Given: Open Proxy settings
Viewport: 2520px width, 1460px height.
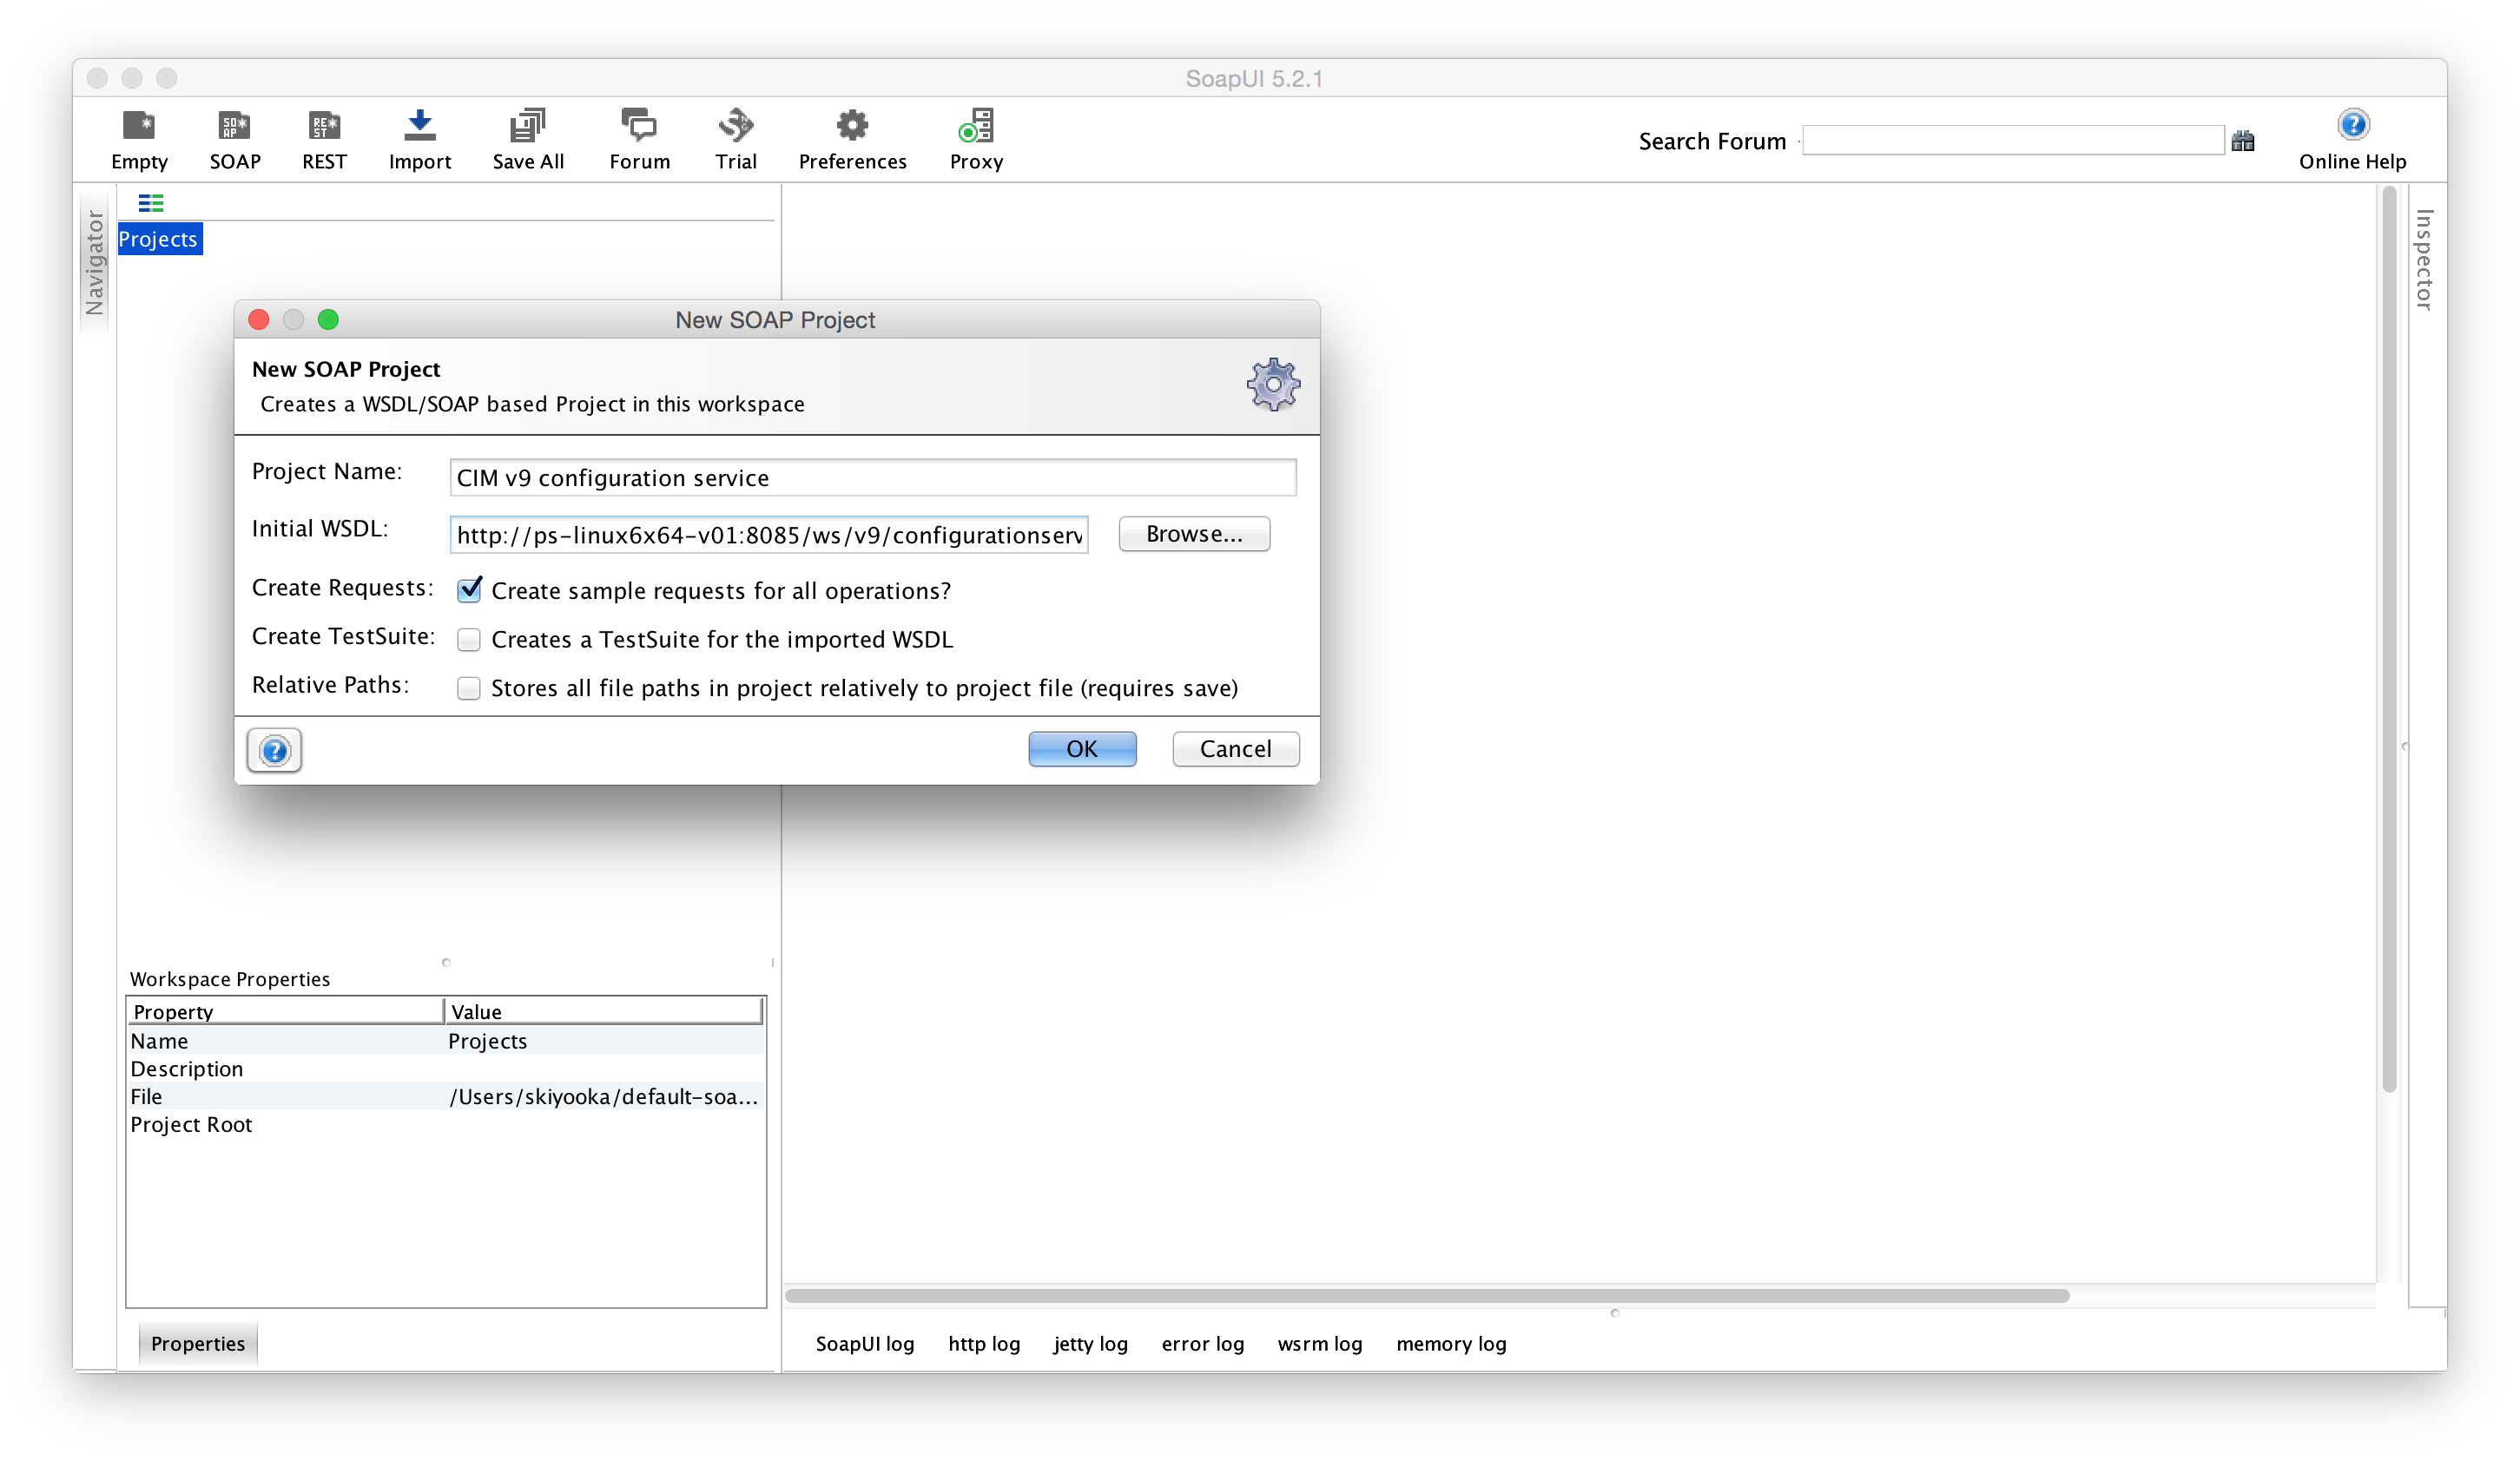Looking at the screenshot, I should tap(975, 139).
